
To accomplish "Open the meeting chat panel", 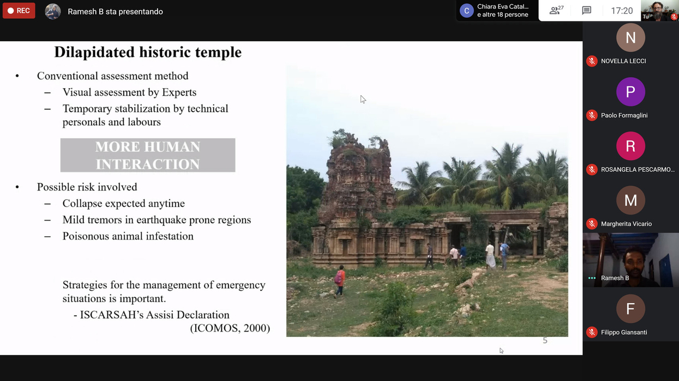I will pyautogui.click(x=587, y=11).
